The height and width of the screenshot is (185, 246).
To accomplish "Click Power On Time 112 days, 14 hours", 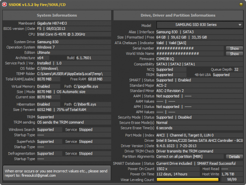I will (x=172, y=174).
